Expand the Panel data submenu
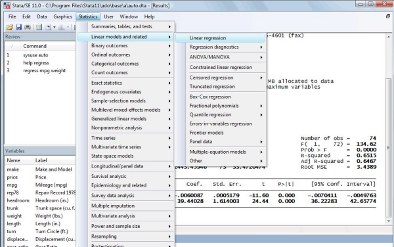 [x=220, y=142]
